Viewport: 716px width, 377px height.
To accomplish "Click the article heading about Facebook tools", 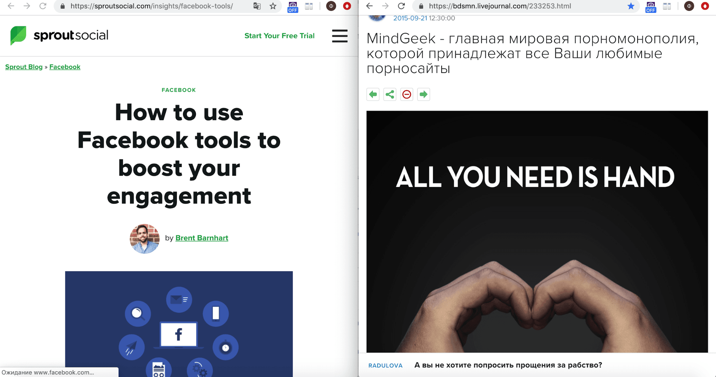I will [x=179, y=154].
